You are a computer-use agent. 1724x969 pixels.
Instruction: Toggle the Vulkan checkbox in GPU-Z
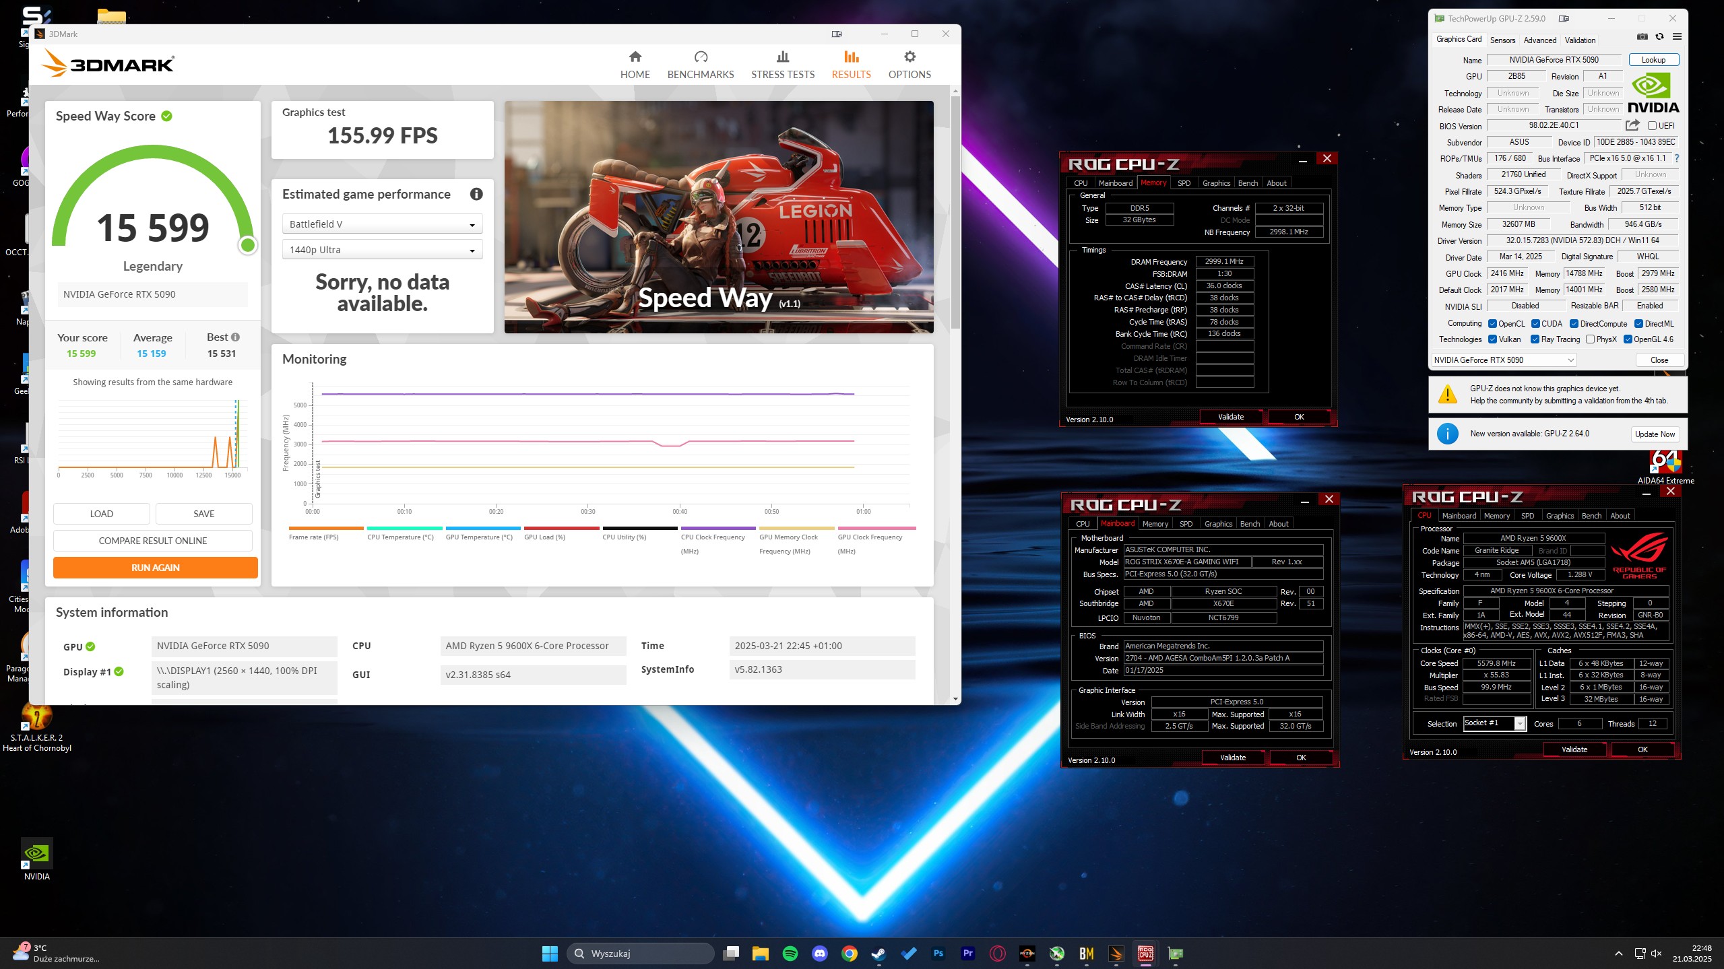pyautogui.click(x=1492, y=339)
